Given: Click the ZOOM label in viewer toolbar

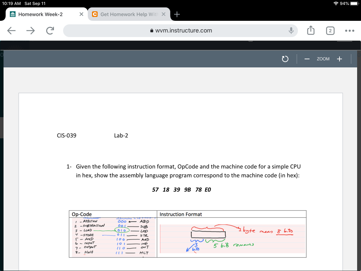Looking at the screenshot, I should click(x=323, y=59).
